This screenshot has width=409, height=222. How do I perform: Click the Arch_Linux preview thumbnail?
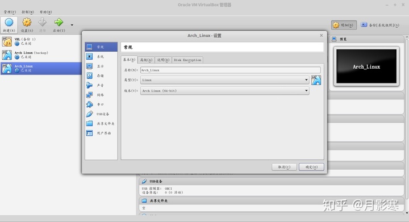point(366,66)
